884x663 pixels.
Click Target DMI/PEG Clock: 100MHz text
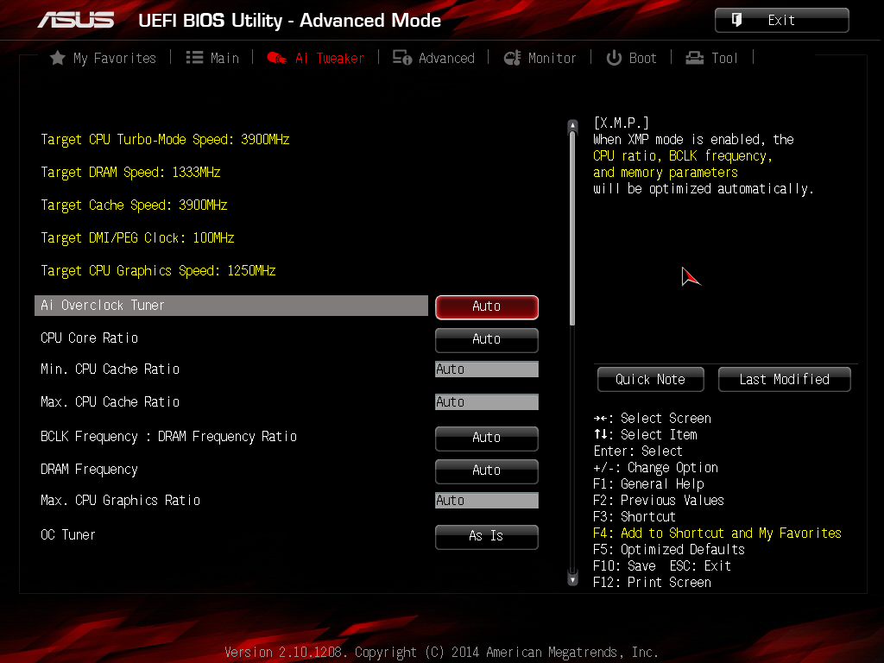[x=137, y=238]
